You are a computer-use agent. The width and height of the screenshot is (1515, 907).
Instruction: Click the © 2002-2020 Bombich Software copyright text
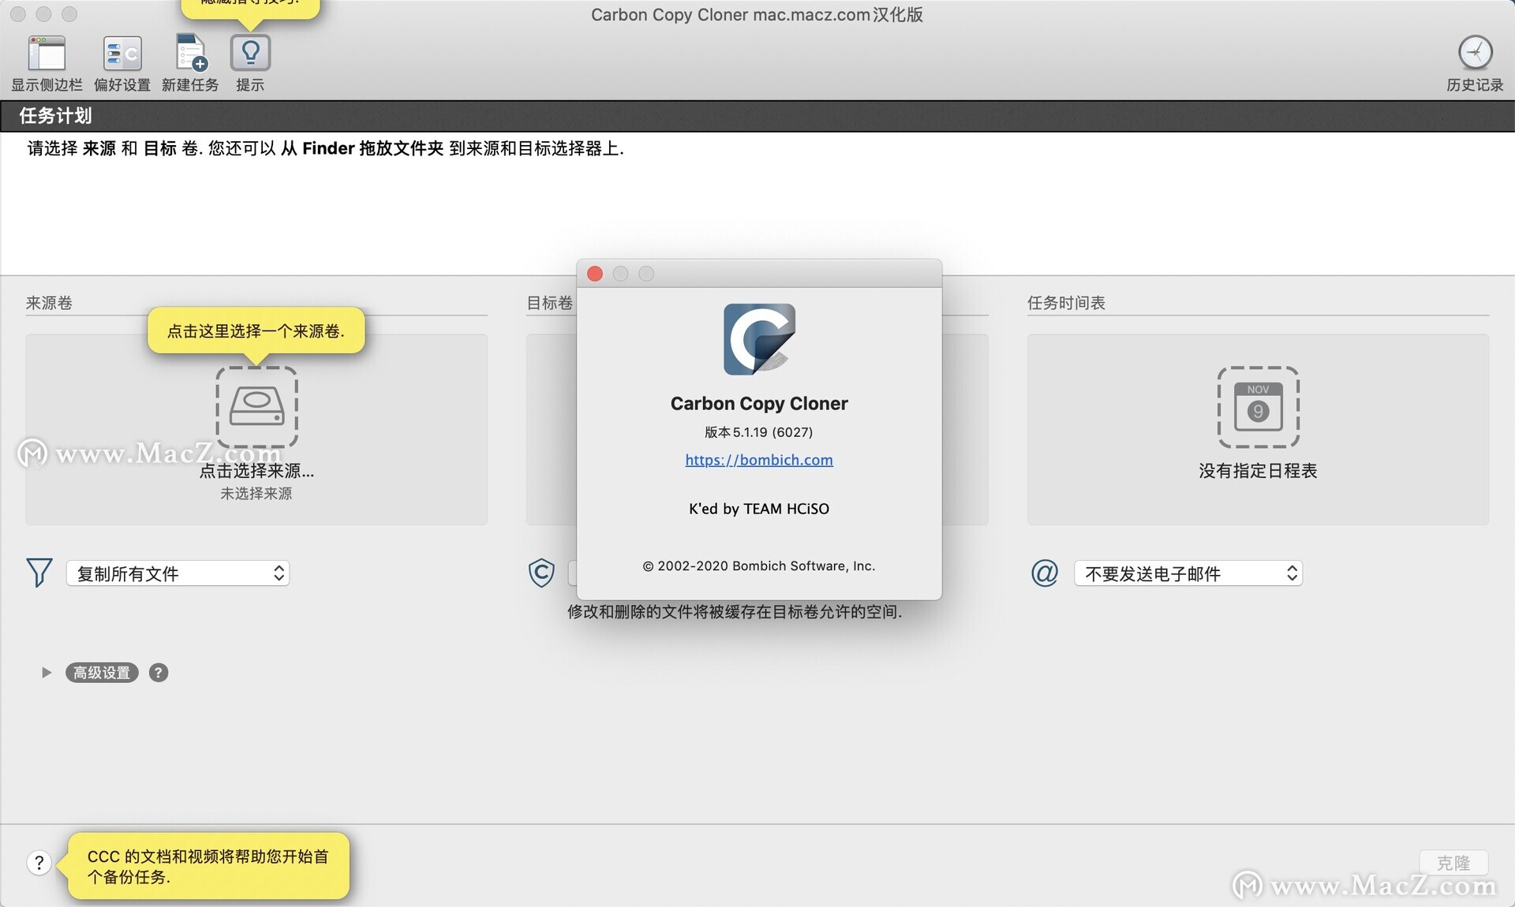coord(759,566)
